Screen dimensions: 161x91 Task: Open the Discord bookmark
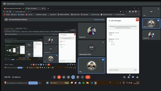(29, 15)
